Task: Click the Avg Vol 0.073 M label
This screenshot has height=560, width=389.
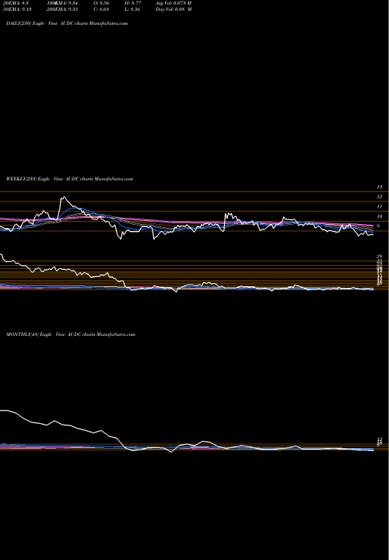Action: click(x=173, y=2)
